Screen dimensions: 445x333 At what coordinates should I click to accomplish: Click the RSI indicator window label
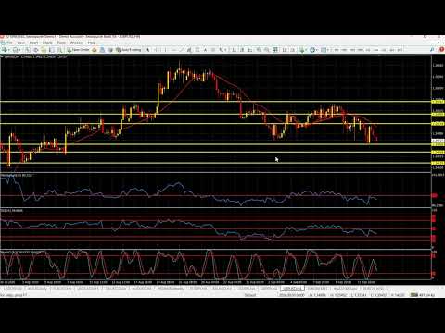pos(12,210)
